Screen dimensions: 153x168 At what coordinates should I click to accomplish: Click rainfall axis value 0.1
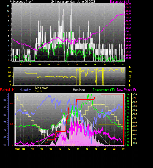point(12,124)
